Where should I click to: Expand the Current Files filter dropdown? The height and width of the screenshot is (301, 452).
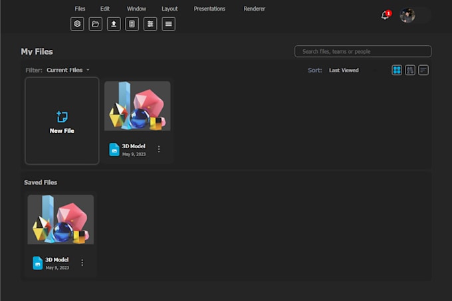68,70
